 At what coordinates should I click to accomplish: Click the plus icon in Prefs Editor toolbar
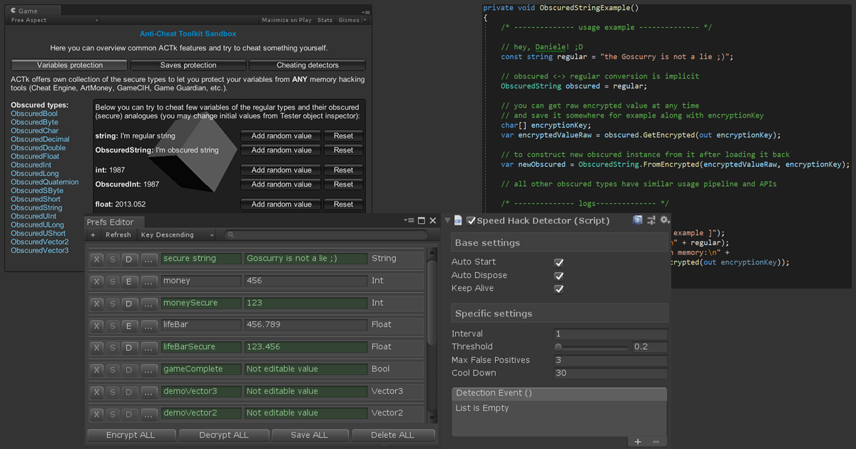(x=93, y=234)
